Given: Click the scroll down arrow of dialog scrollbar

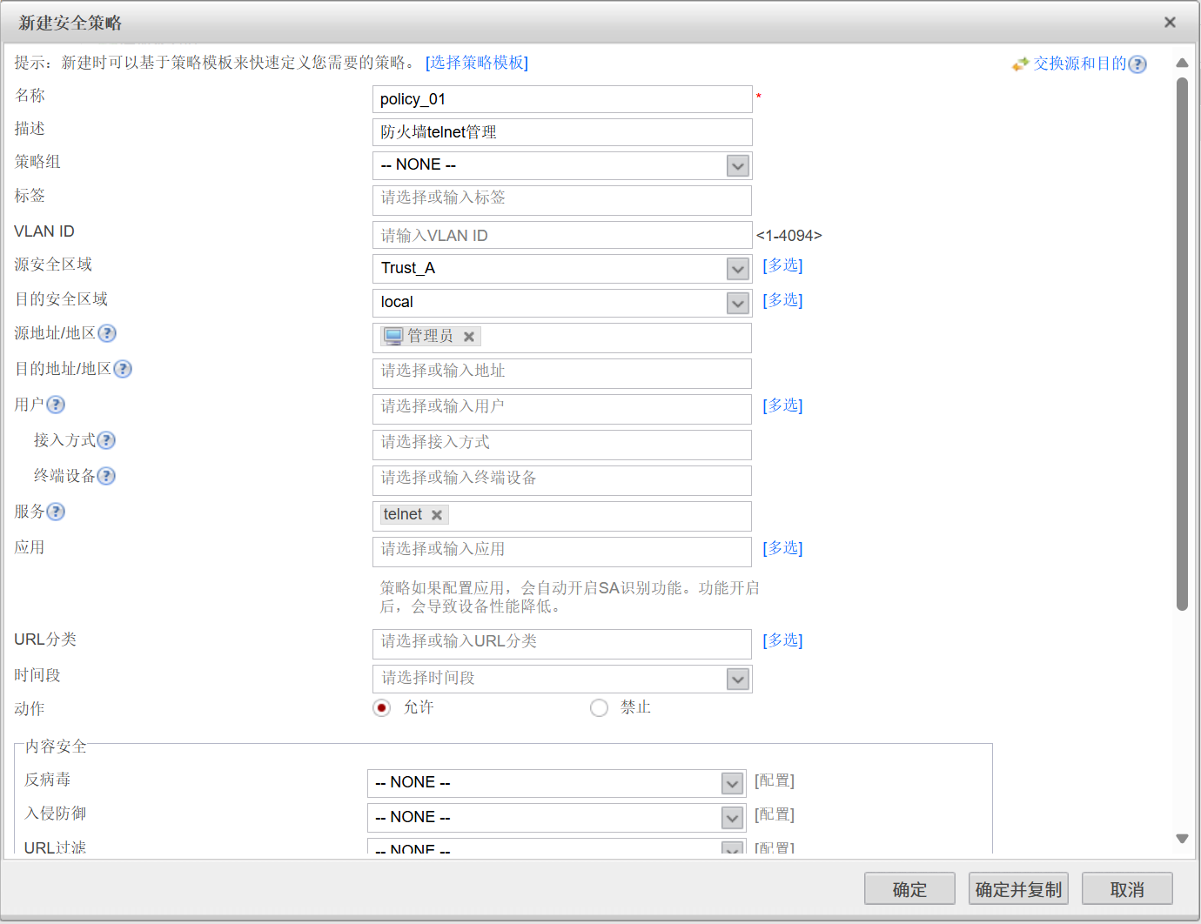Looking at the screenshot, I should tap(1182, 839).
